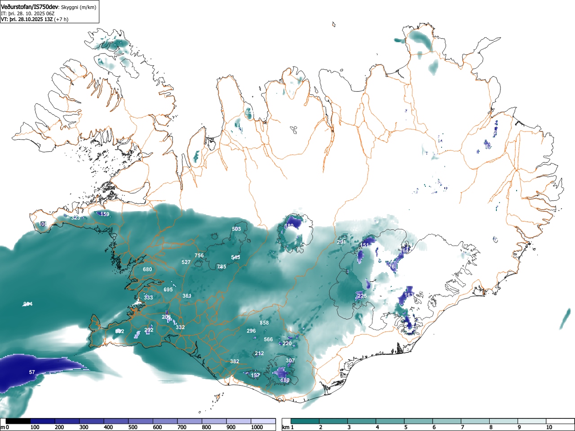Click the 361 visibility value on the map
The width and height of the screenshot is (575, 431).
187,296
